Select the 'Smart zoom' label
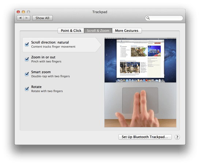The width and height of the screenshot is (200, 165). tap(41, 72)
